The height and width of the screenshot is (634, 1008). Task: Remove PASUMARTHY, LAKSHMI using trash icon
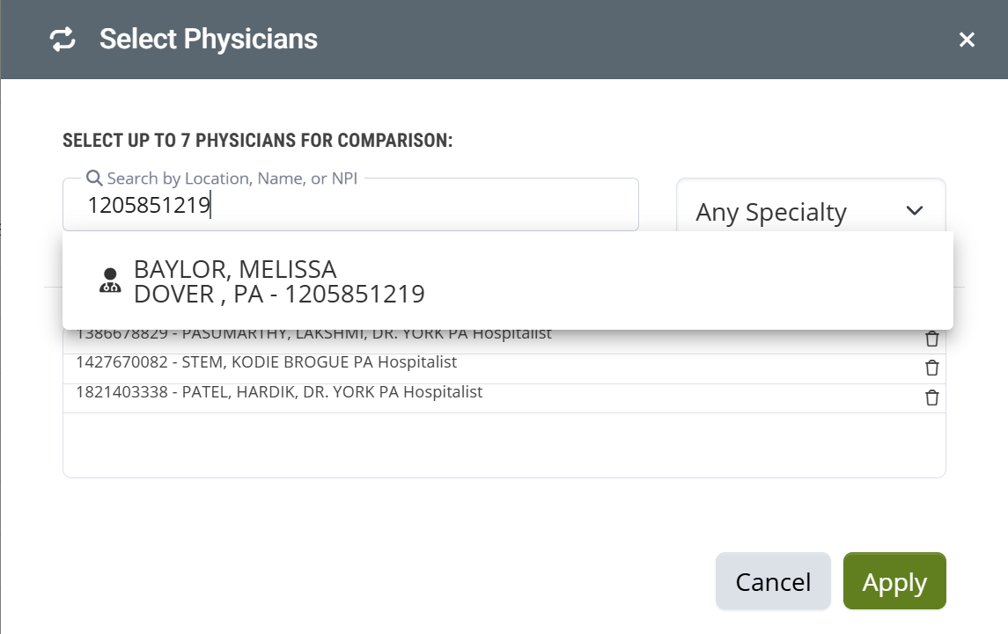pyautogui.click(x=932, y=339)
